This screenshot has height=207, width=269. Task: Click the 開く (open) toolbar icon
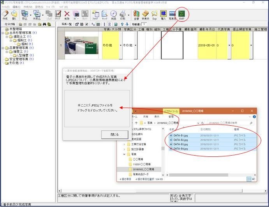14,15
